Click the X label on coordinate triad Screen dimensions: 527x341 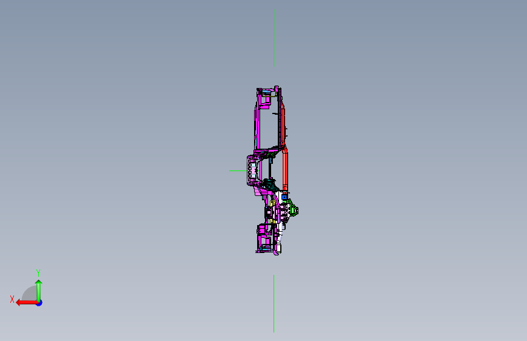[x=12, y=299]
